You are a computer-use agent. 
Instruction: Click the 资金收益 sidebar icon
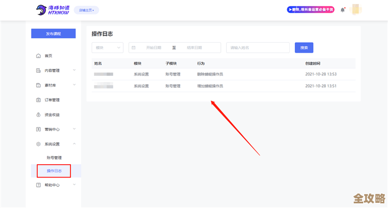pyautogui.click(x=38, y=115)
